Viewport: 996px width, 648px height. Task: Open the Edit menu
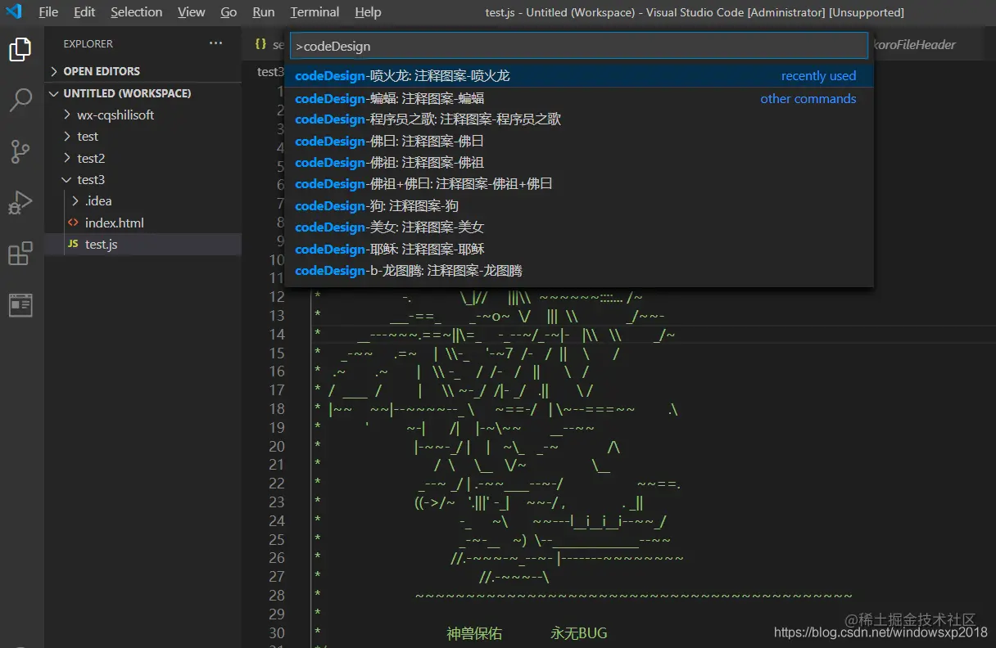[x=84, y=12]
